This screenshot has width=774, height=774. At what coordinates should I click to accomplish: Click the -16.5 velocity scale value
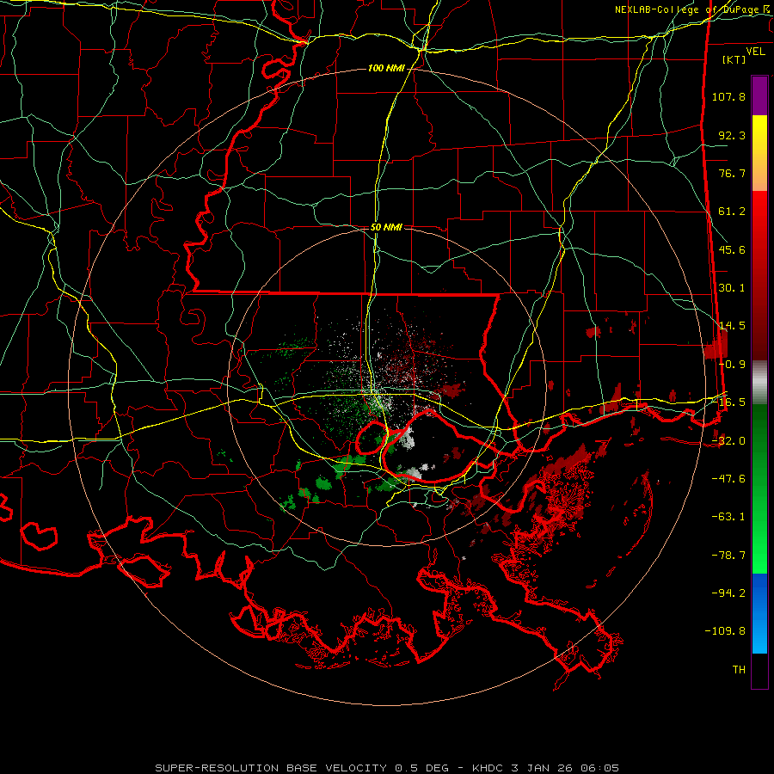(x=728, y=402)
